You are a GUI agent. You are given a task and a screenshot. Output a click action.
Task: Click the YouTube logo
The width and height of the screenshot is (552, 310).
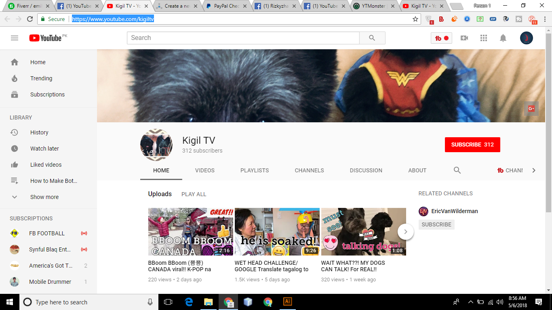[45, 38]
